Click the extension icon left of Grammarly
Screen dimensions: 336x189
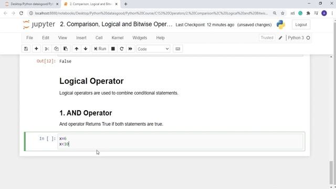coord(292,13)
